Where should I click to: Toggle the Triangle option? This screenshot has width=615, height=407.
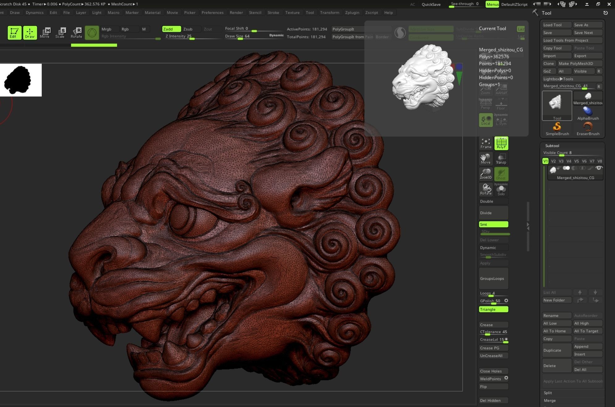pyautogui.click(x=494, y=309)
